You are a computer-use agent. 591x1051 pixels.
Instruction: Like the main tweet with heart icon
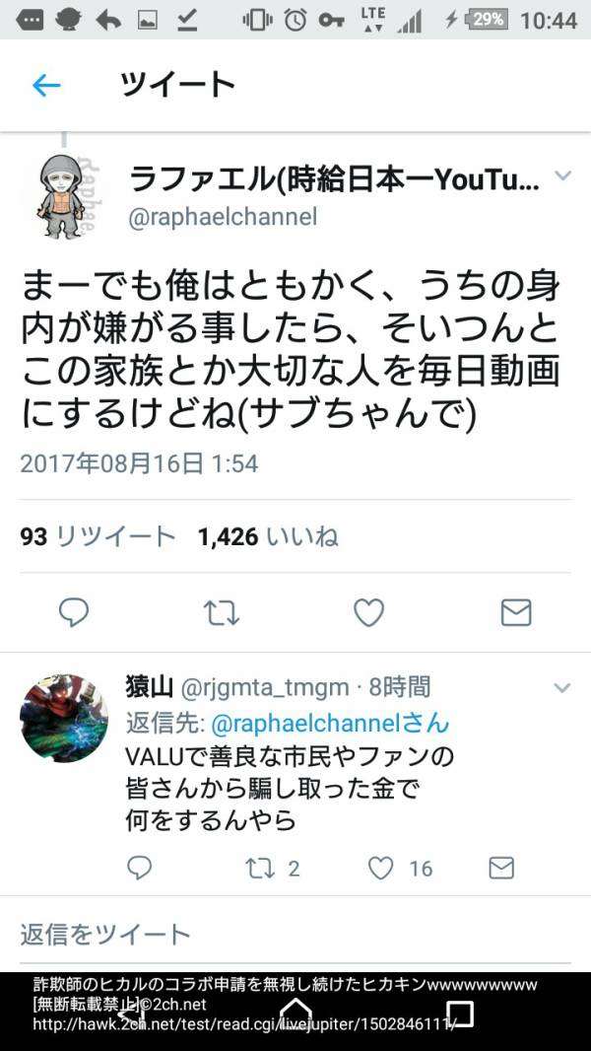(x=368, y=612)
